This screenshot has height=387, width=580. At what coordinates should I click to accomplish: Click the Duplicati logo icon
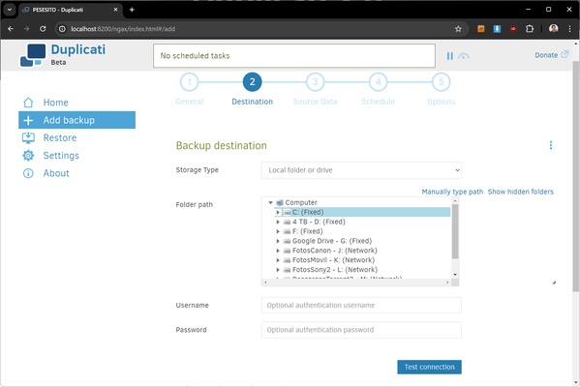(33, 55)
